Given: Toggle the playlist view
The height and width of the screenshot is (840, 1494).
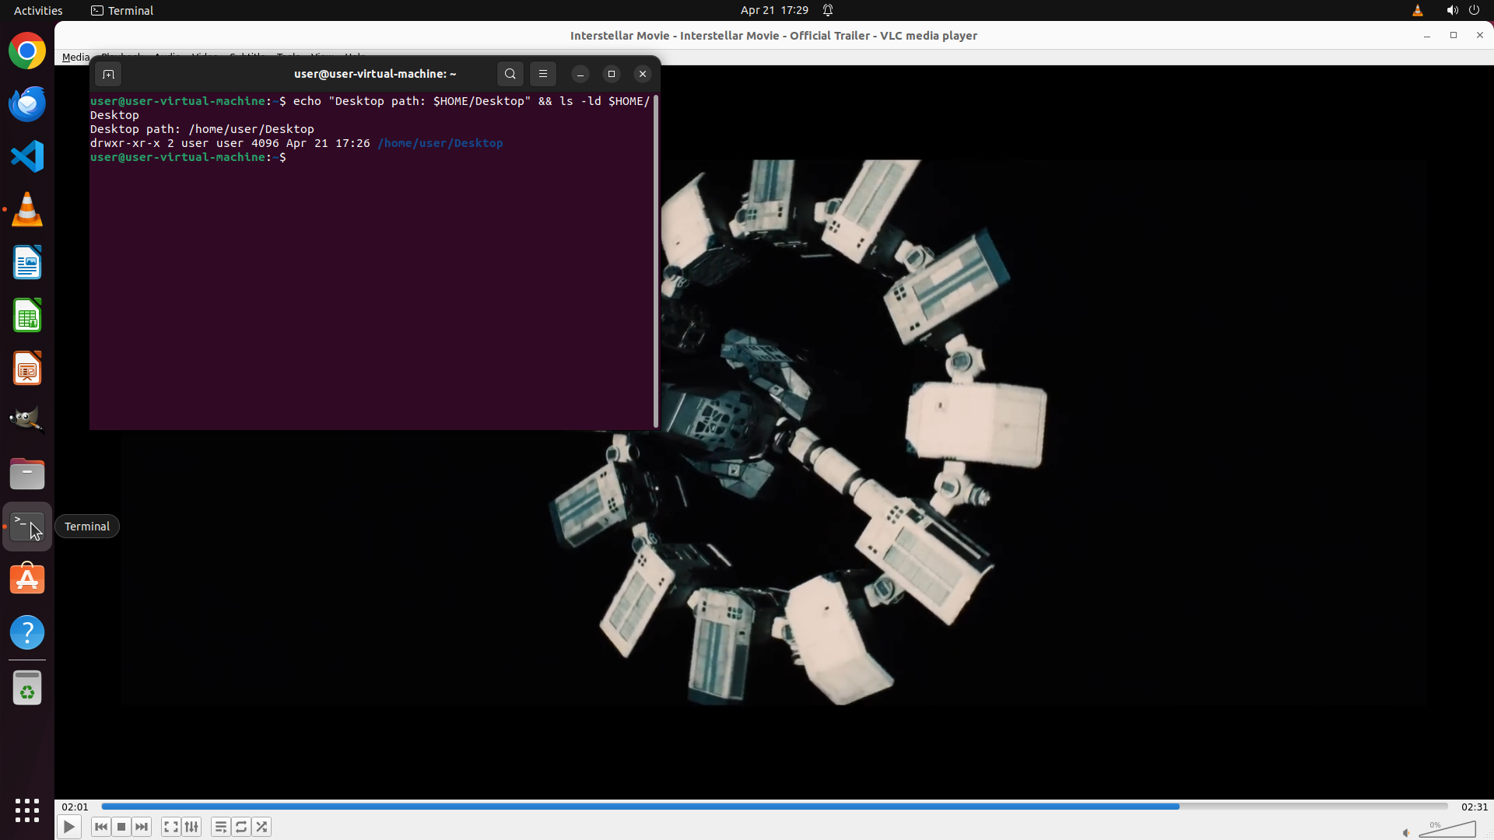Looking at the screenshot, I should point(221,827).
